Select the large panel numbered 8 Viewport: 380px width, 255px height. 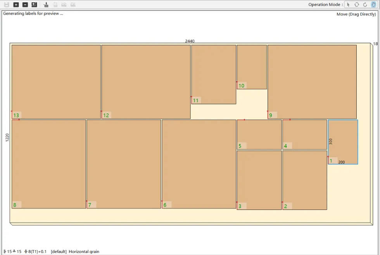(x=49, y=164)
